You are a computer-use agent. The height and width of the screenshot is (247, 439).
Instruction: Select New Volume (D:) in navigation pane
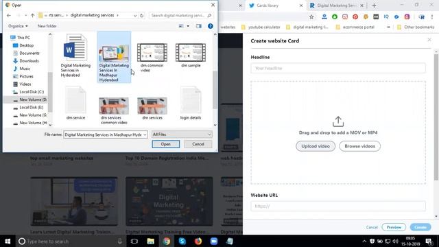coord(30,99)
